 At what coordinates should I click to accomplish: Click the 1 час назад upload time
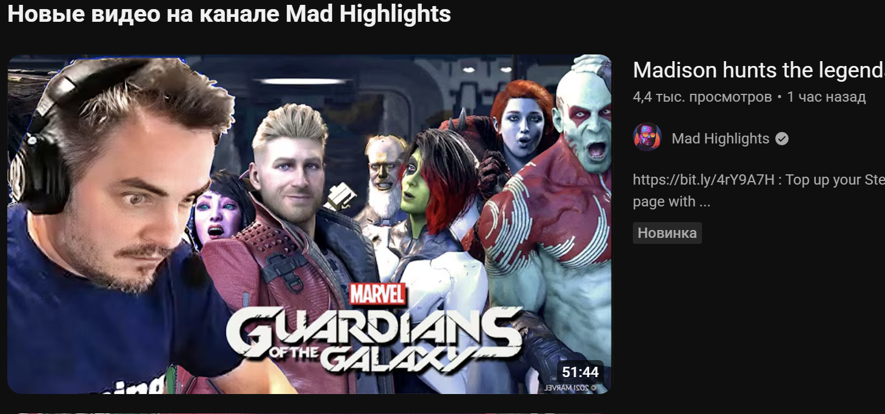coord(826,97)
